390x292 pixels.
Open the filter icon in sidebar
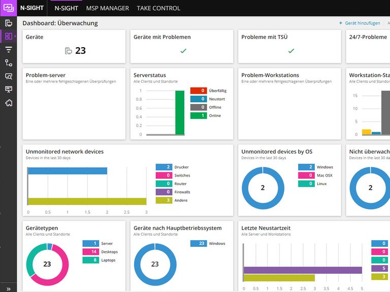[x=9, y=50]
